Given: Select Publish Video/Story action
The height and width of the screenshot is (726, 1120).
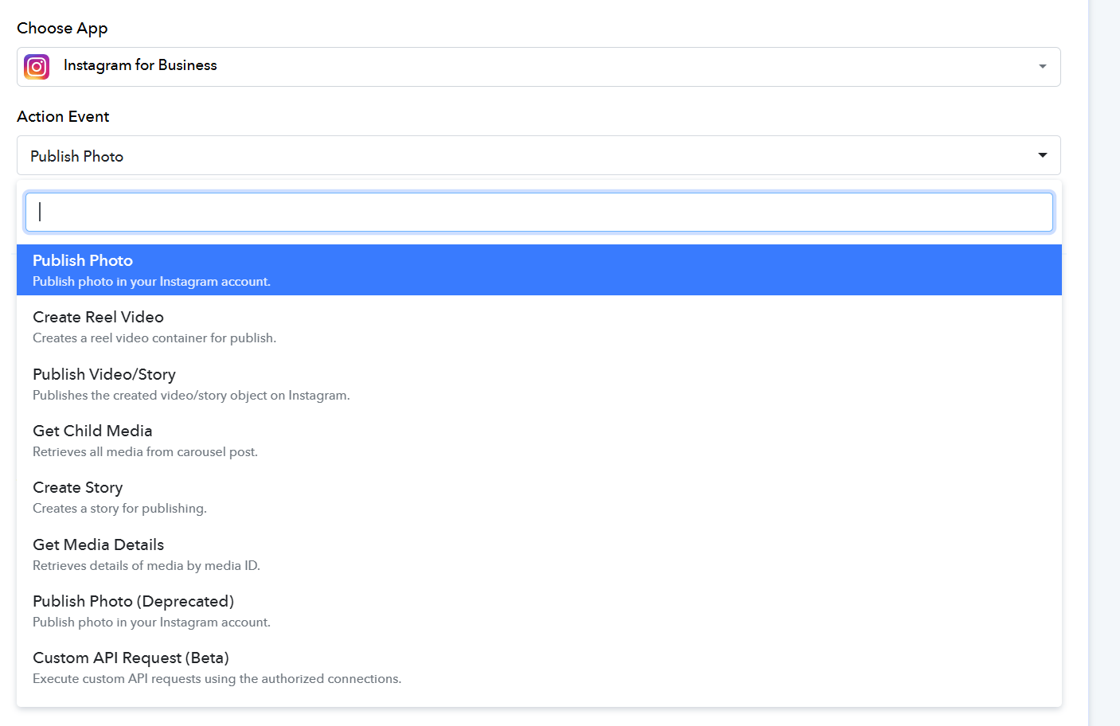Looking at the screenshot, I should point(104,375).
